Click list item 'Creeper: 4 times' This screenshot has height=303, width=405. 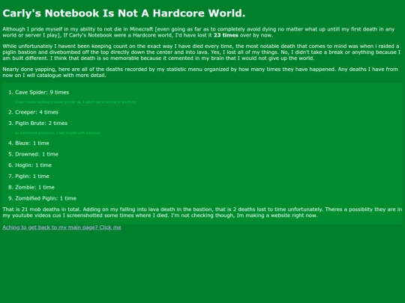[37, 112]
